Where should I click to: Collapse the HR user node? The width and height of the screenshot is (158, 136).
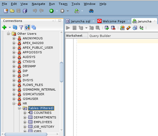[x=14, y=103]
